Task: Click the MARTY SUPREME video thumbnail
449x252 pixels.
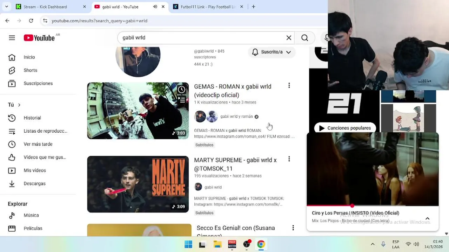Action: coord(138,184)
